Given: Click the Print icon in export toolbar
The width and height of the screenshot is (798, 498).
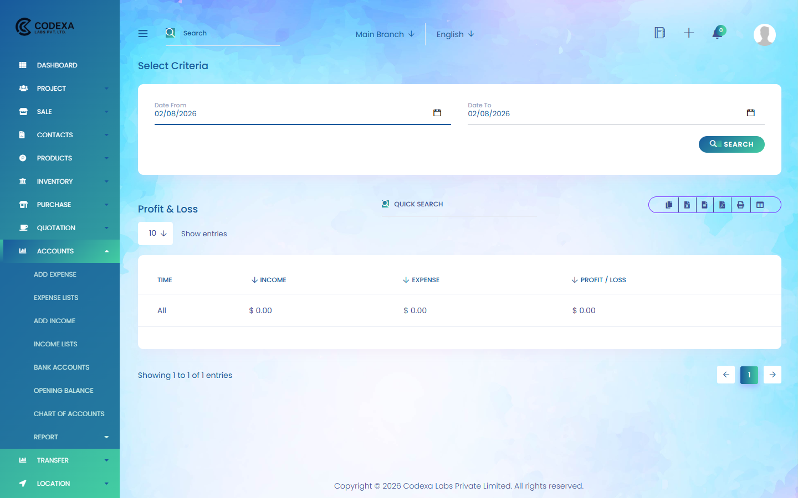Looking at the screenshot, I should [740, 205].
